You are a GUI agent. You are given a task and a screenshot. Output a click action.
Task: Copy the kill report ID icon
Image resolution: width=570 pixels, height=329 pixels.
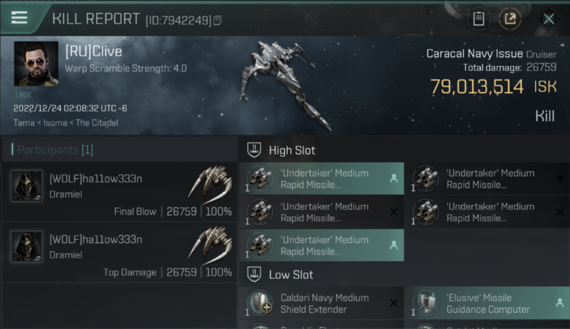[217, 20]
